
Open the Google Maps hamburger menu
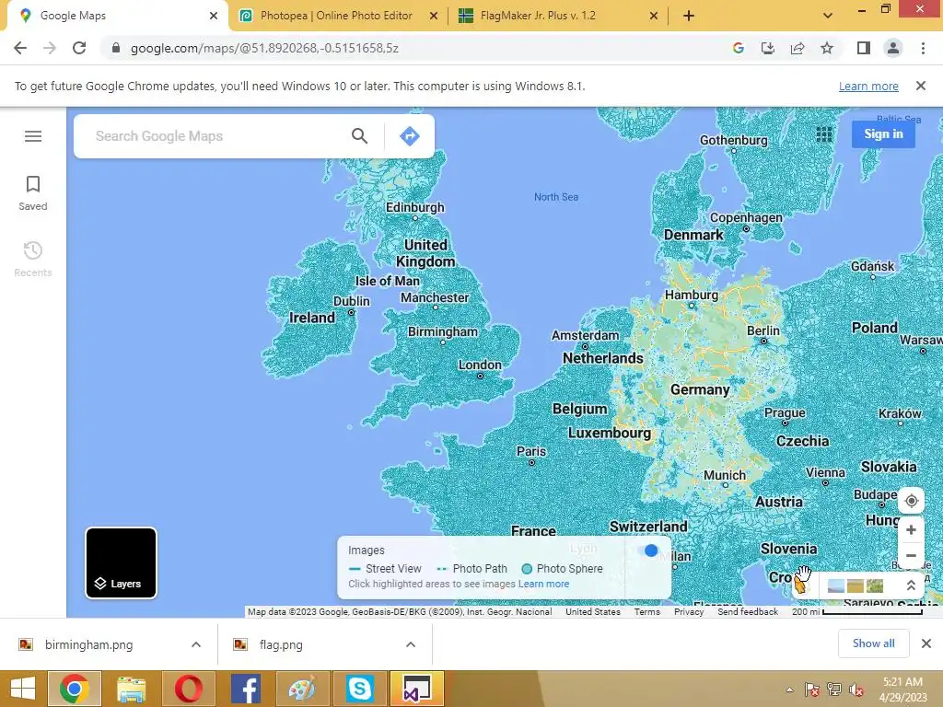click(x=33, y=136)
